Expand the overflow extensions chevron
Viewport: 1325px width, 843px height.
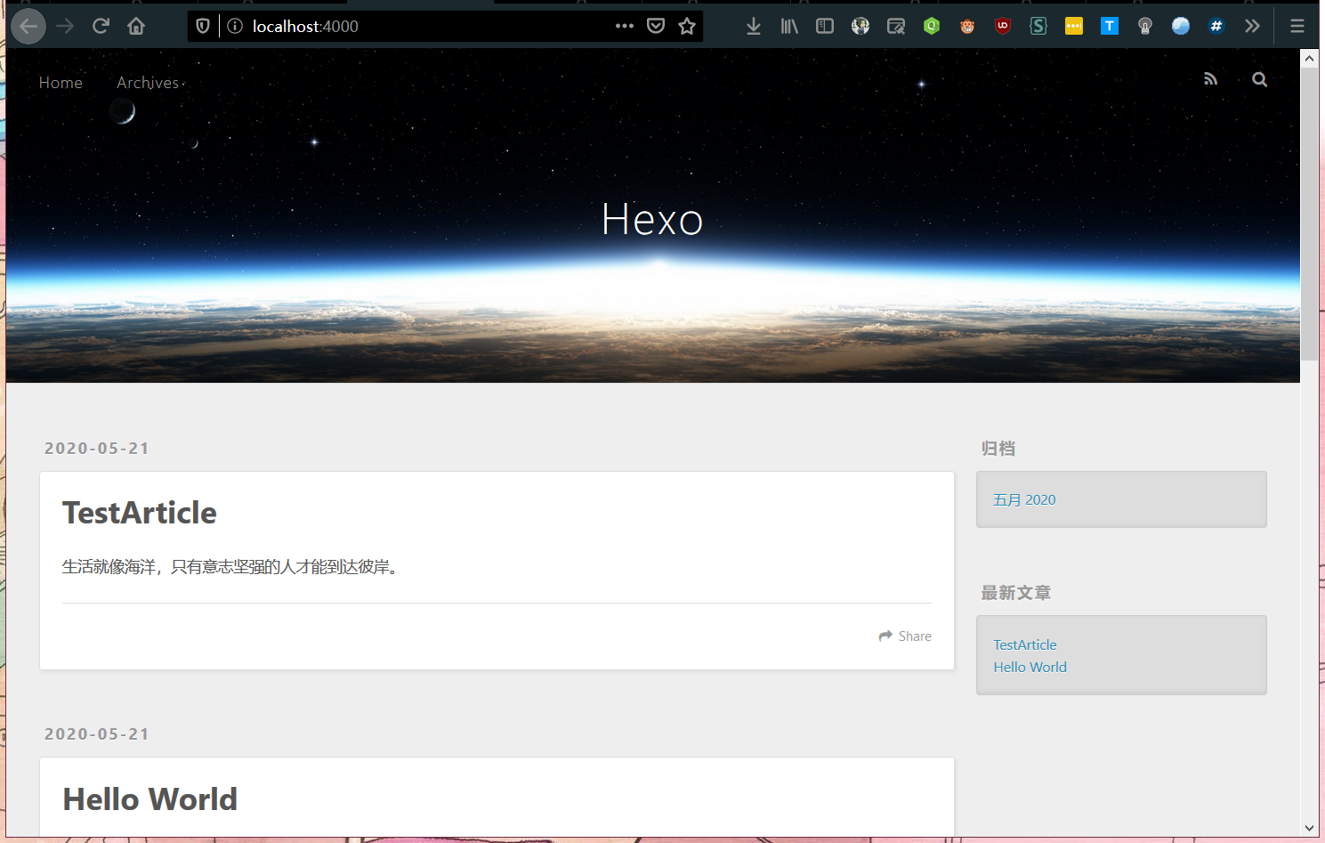(1252, 26)
